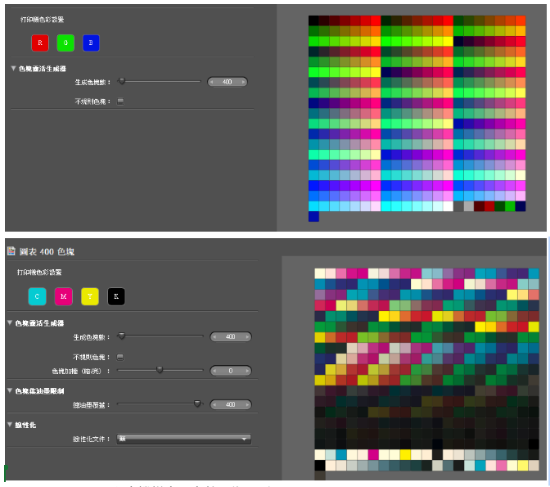Select the green G channel swatch
550x487 pixels.
pos(65,43)
